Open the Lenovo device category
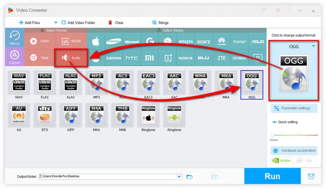 (x=114, y=58)
